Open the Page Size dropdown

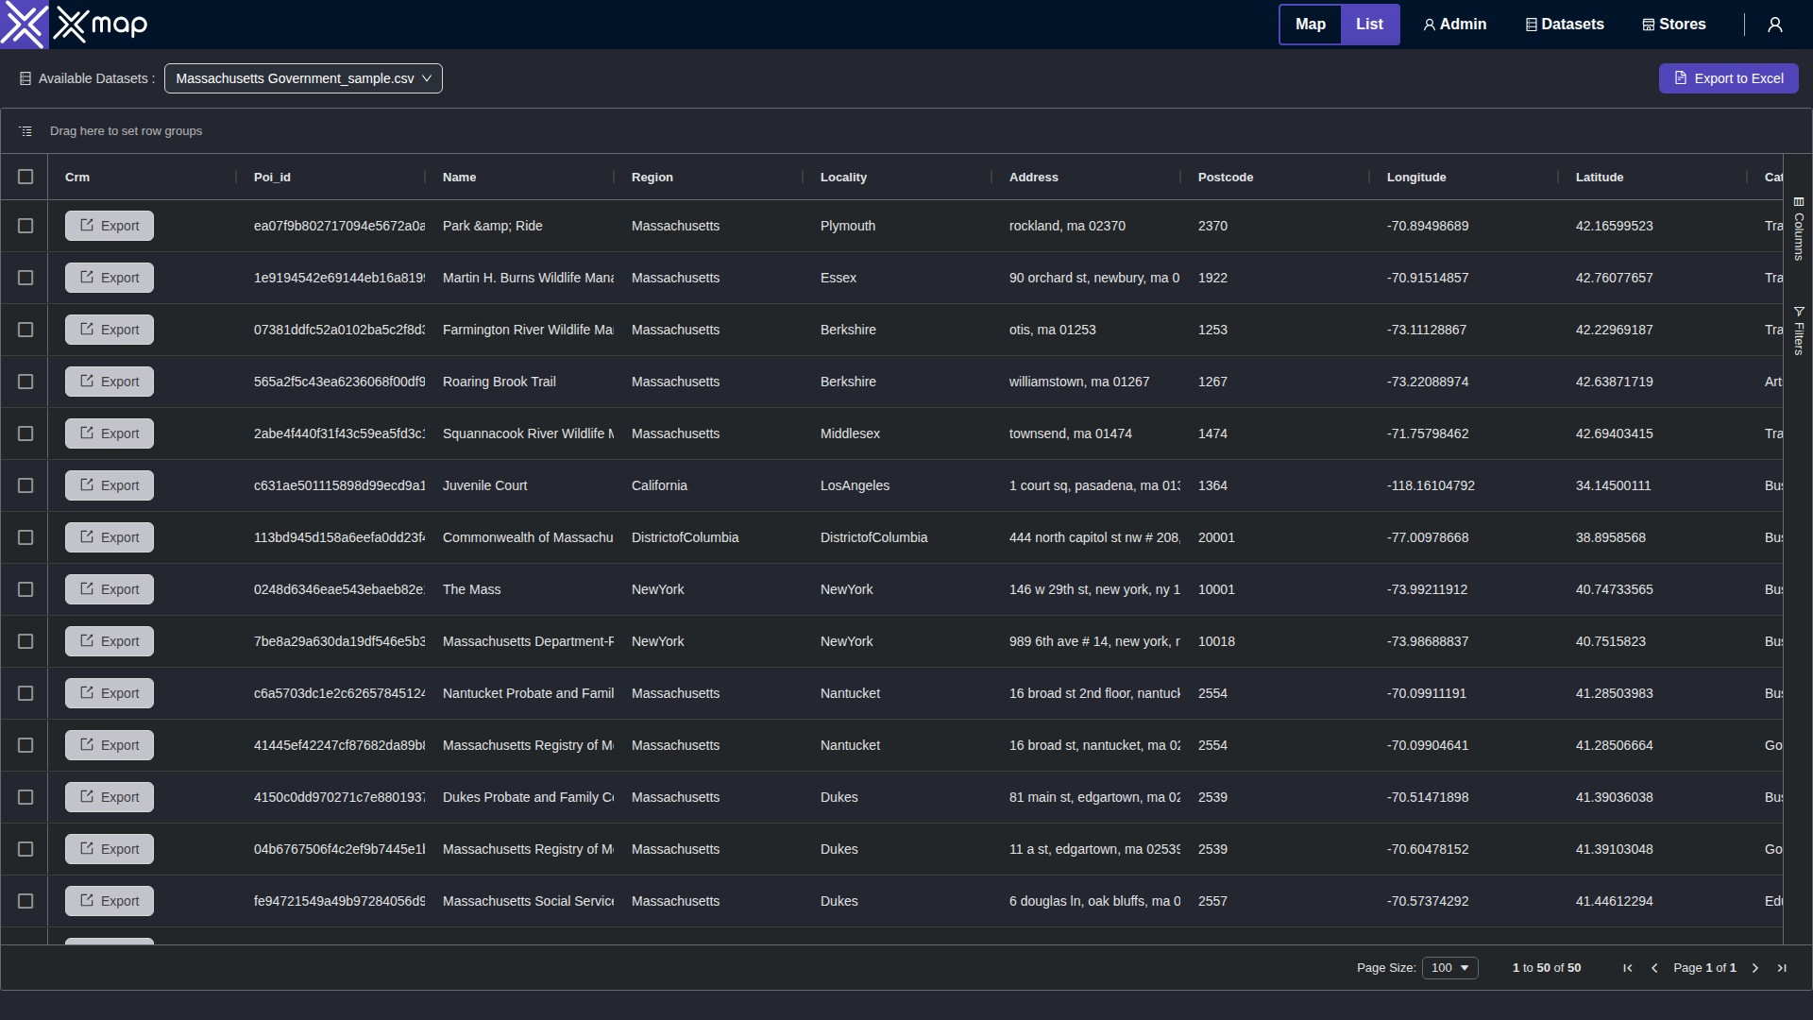coord(1449,968)
